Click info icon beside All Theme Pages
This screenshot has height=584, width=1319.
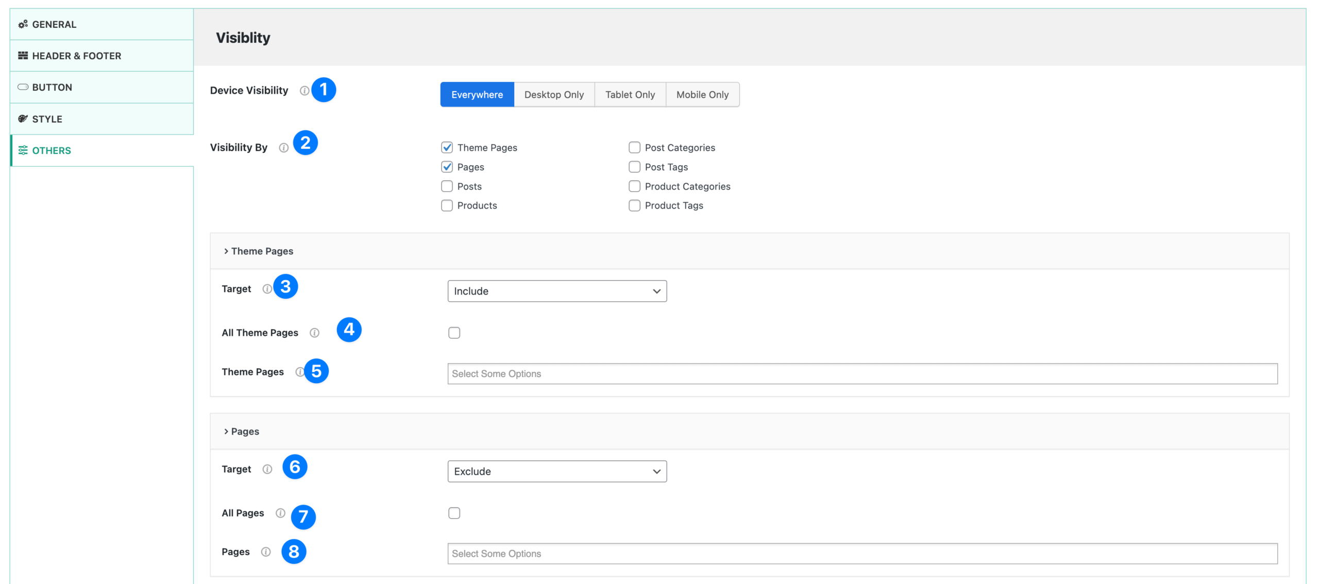click(x=314, y=333)
